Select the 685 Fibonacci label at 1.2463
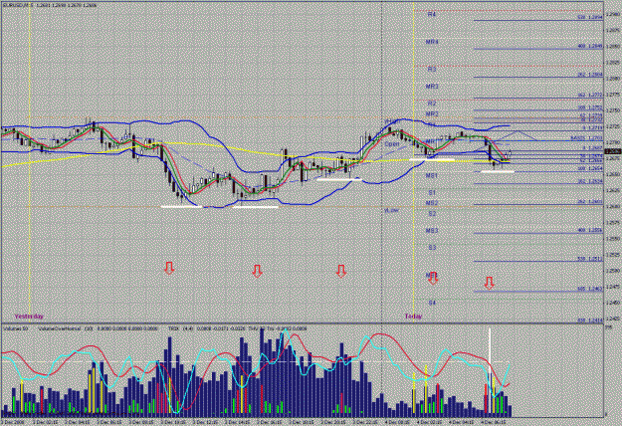622x426 pixels. pos(590,289)
